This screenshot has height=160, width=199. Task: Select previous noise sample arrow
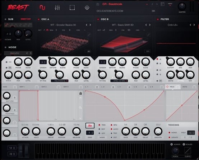27,53
